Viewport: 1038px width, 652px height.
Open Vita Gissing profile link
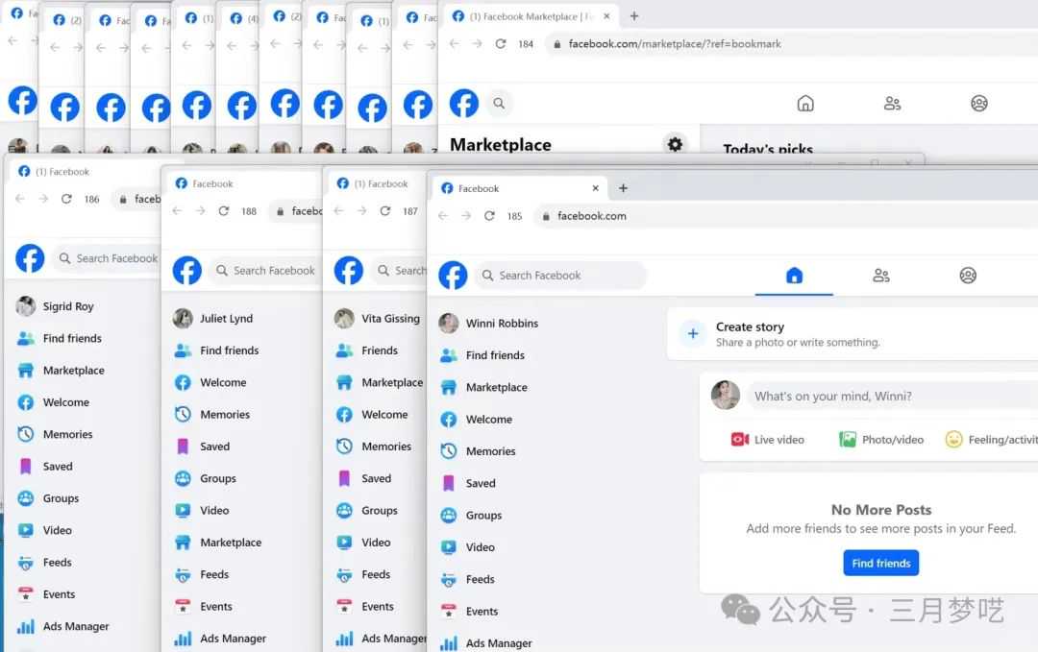coord(378,319)
